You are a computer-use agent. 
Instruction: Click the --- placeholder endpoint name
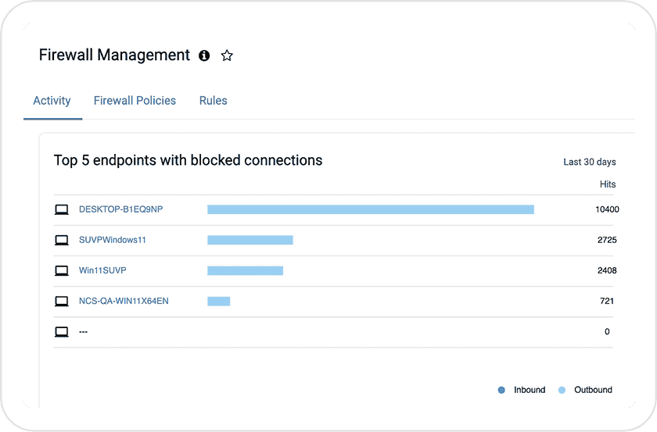coord(84,331)
